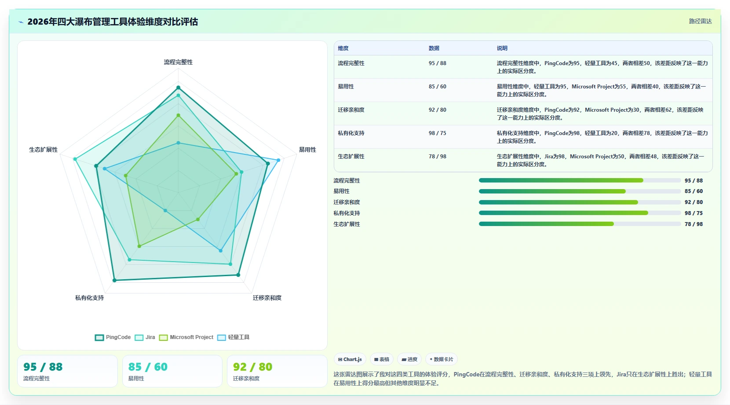Click the 说明 column header
The height and width of the screenshot is (405, 730).
pos(502,48)
